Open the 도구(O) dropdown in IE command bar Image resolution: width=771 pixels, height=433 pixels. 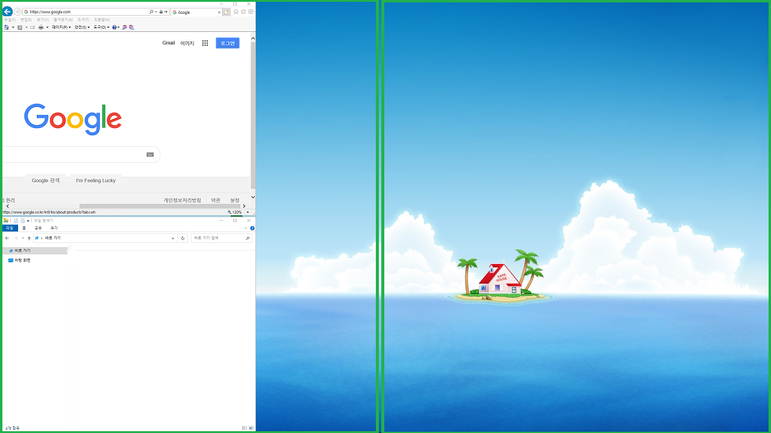coord(101,27)
